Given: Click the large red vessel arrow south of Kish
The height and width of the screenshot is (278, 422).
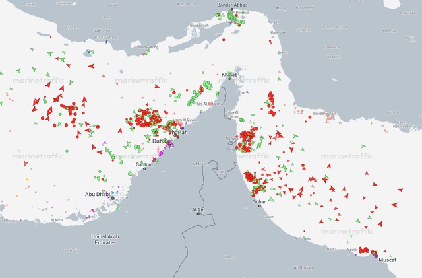Looking at the screenshot, I should point(91,66).
